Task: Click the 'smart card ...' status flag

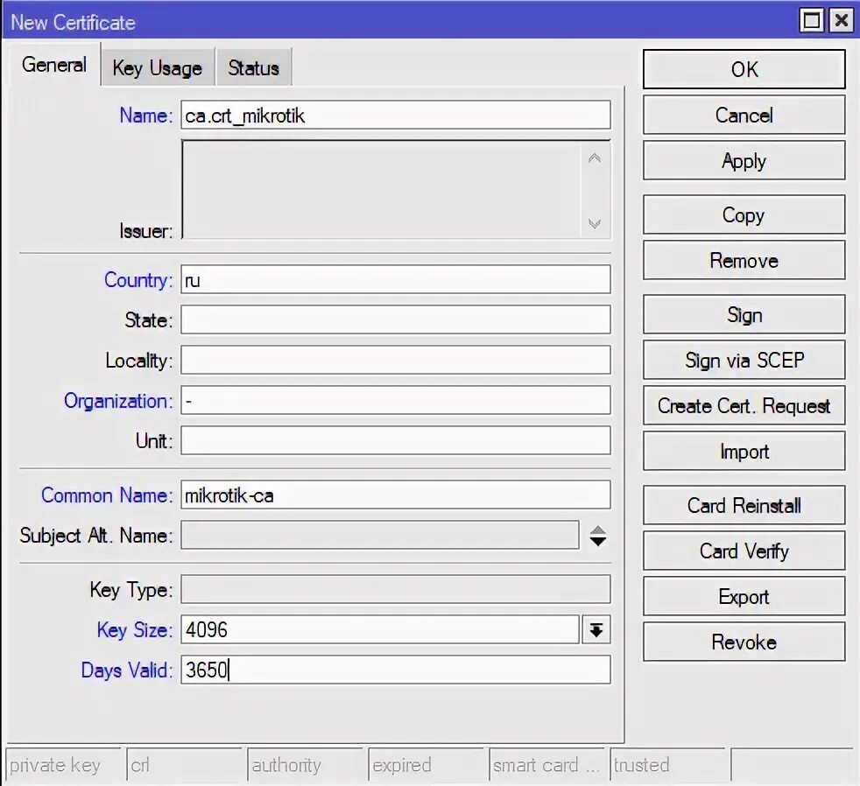Action: [546, 765]
